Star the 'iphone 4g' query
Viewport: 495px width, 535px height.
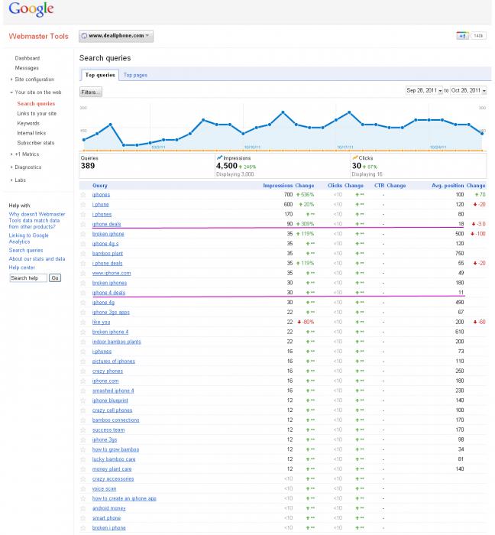(x=82, y=303)
